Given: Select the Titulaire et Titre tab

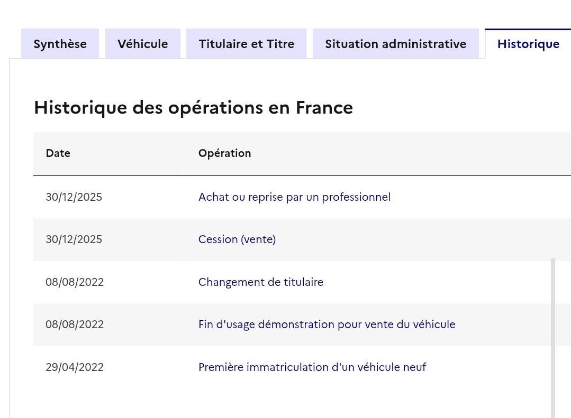Looking at the screenshot, I should 247,44.
